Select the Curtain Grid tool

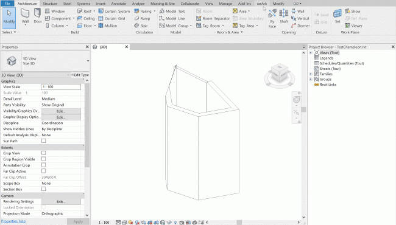(x=111, y=18)
